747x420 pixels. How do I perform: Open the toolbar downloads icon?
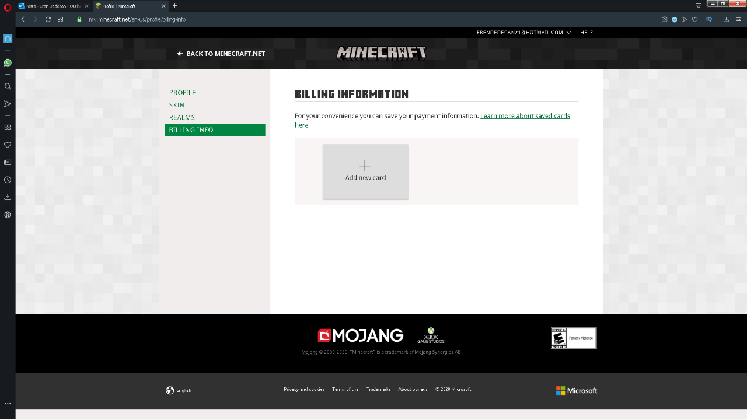(x=726, y=19)
